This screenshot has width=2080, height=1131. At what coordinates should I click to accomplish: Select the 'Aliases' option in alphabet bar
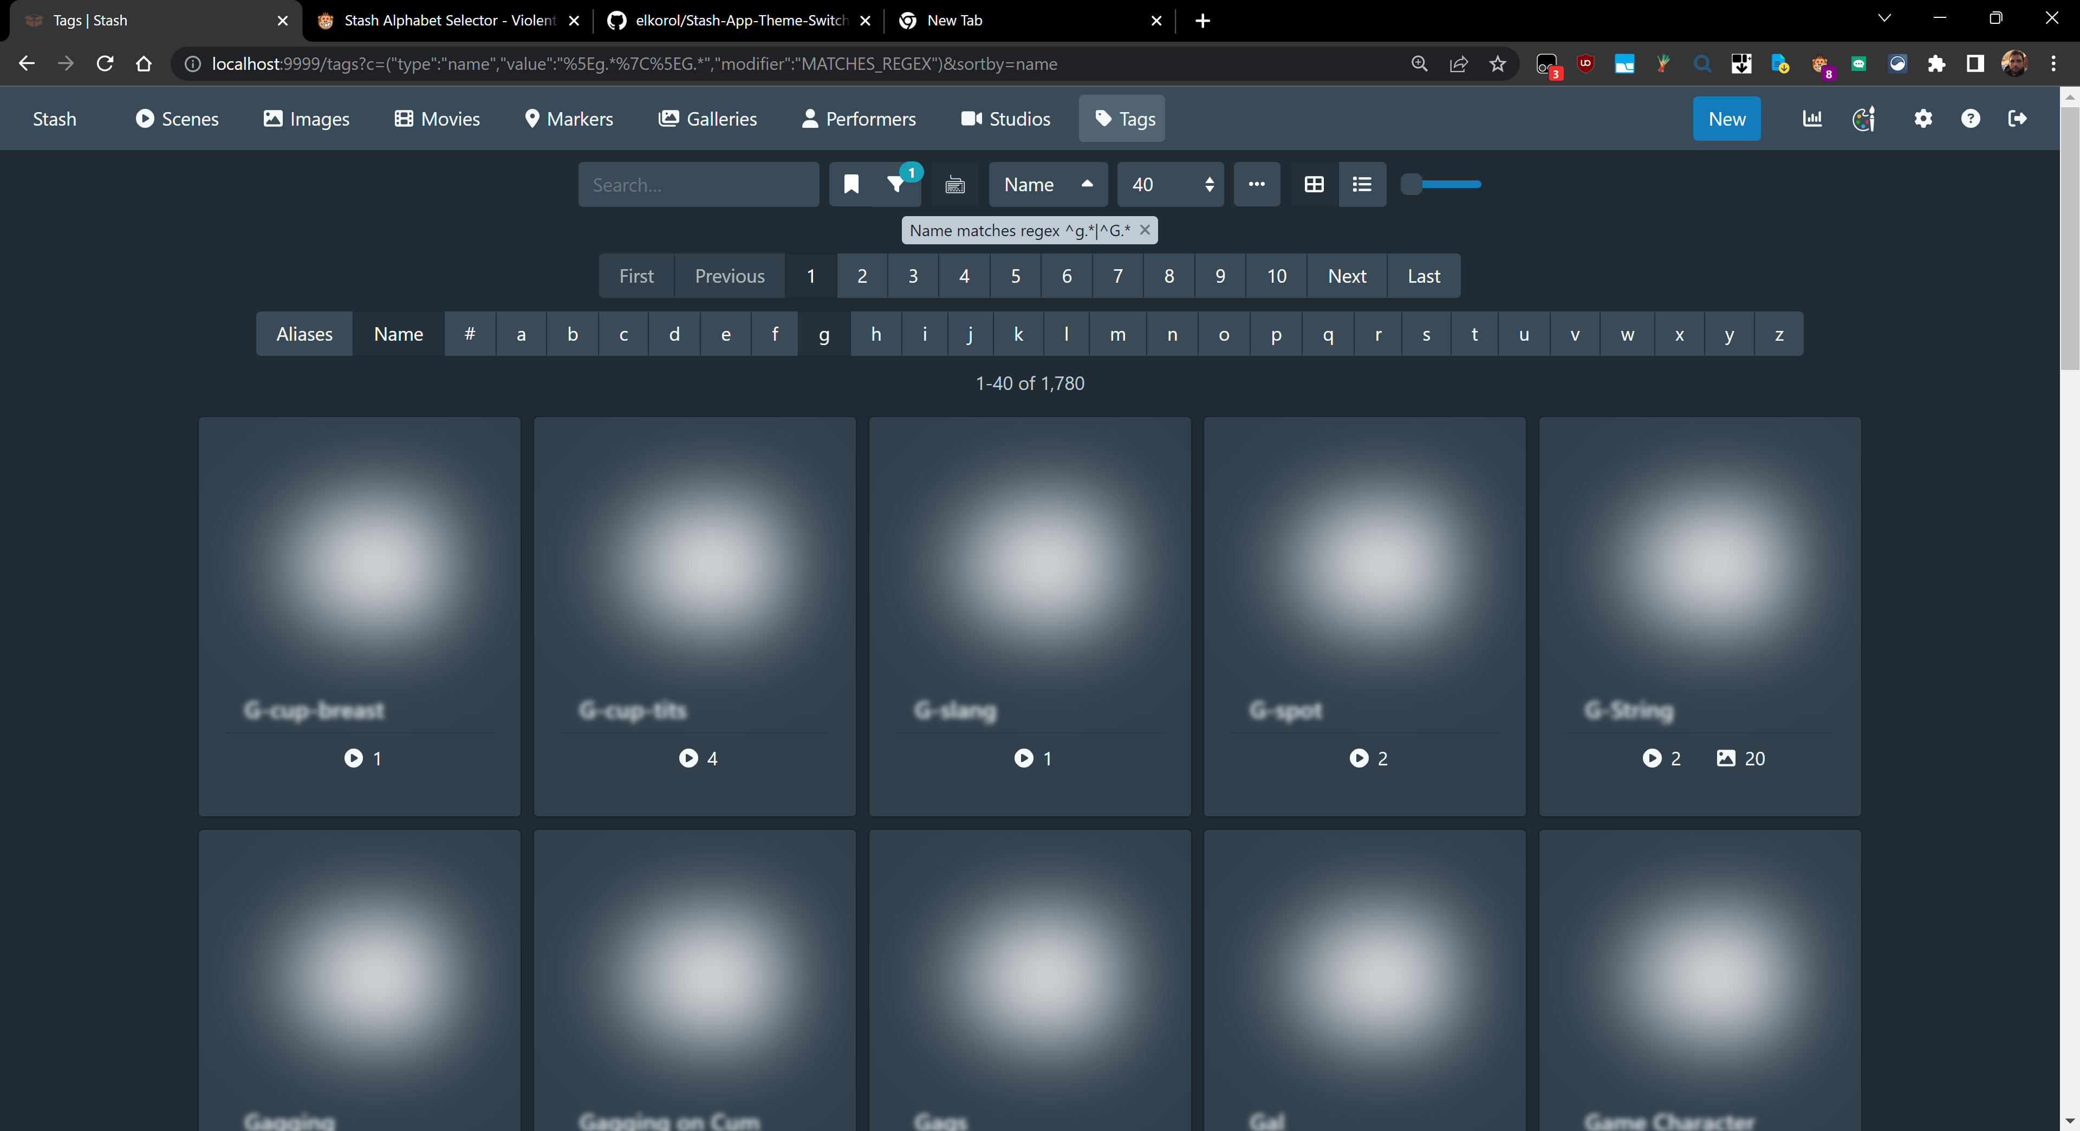pyautogui.click(x=303, y=334)
